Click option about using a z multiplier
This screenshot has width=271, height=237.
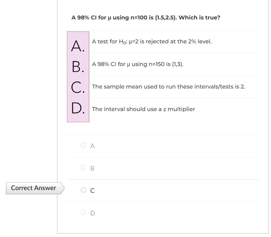144,109
